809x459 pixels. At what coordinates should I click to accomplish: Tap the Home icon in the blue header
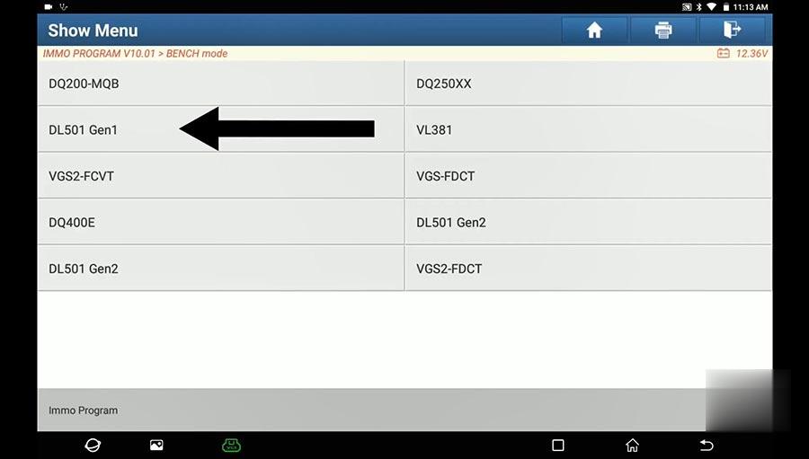(x=594, y=31)
